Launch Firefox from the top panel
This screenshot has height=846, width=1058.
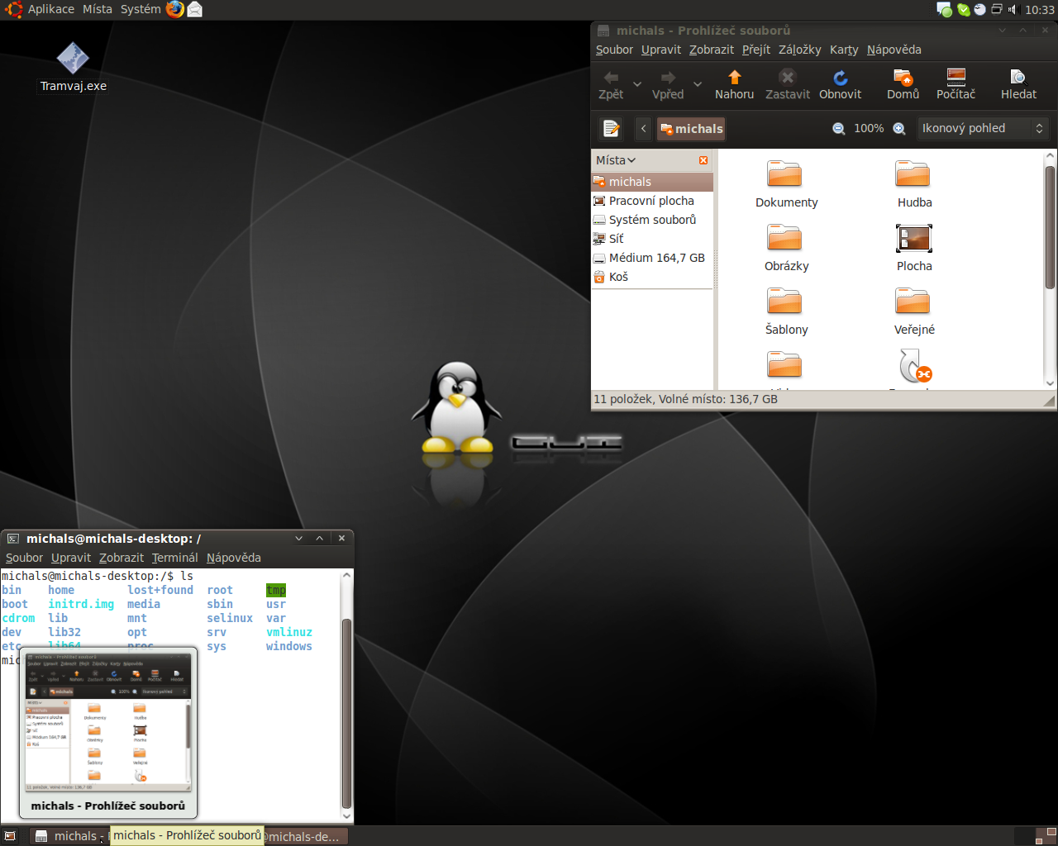tap(175, 9)
